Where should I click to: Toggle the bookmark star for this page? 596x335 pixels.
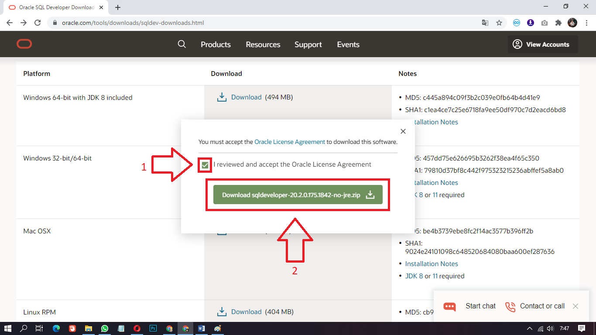point(499,23)
